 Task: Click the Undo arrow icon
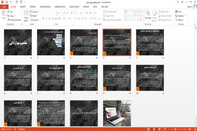[11, 2]
